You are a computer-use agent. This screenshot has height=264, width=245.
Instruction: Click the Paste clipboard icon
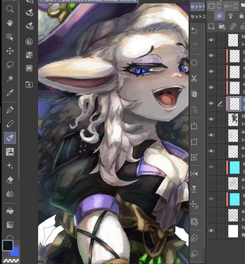[x=194, y=109]
